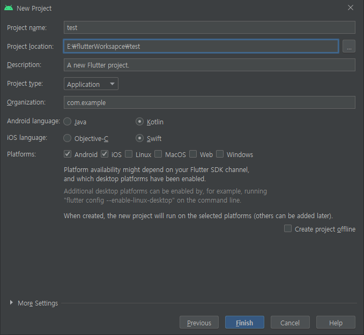
Task: Click the Android Studio logo icon
Action: tap(9, 8)
